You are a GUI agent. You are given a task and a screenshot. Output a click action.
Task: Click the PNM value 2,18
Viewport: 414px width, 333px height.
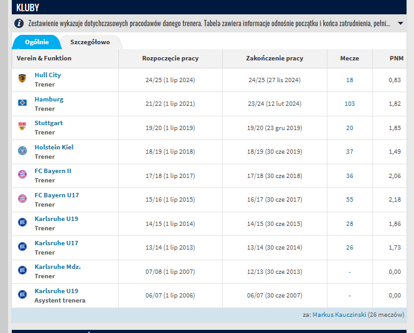pyautogui.click(x=395, y=200)
